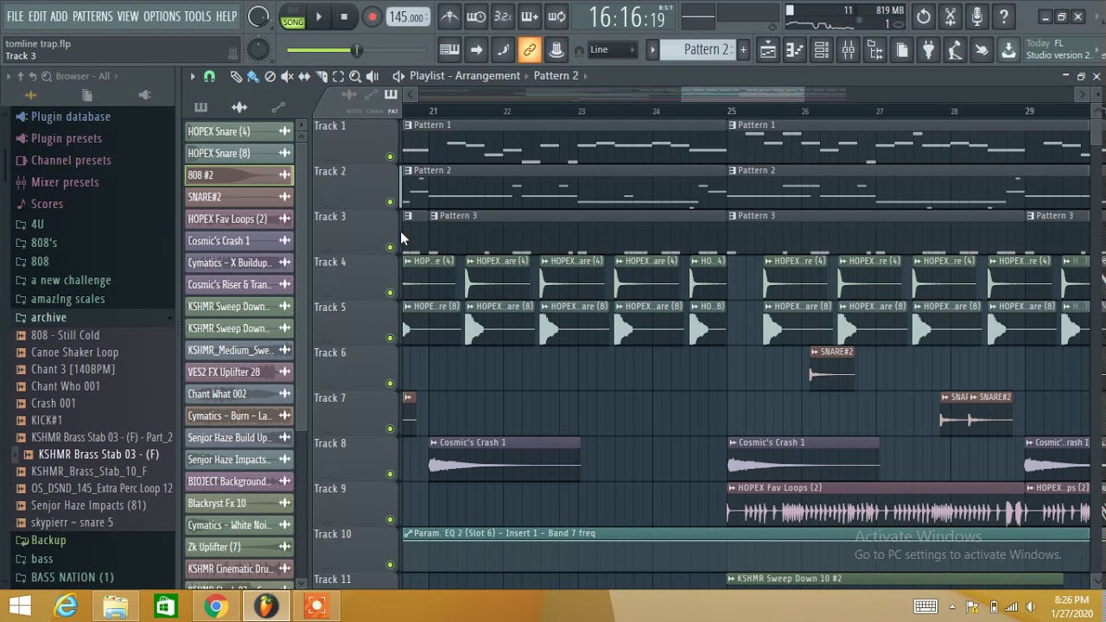Image resolution: width=1106 pixels, height=622 pixels.
Task: Toggle wait for input before playing
Action: 476,16
